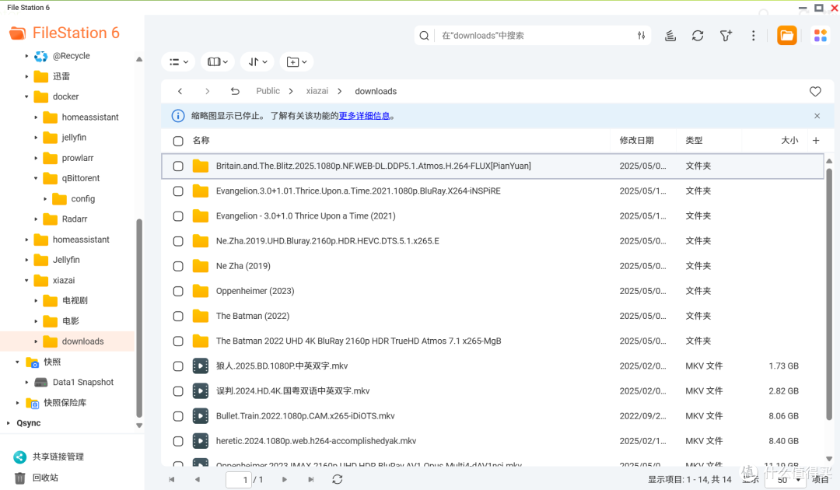Click the orange remote mount folder icon
The width and height of the screenshot is (840, 490).
786,36
